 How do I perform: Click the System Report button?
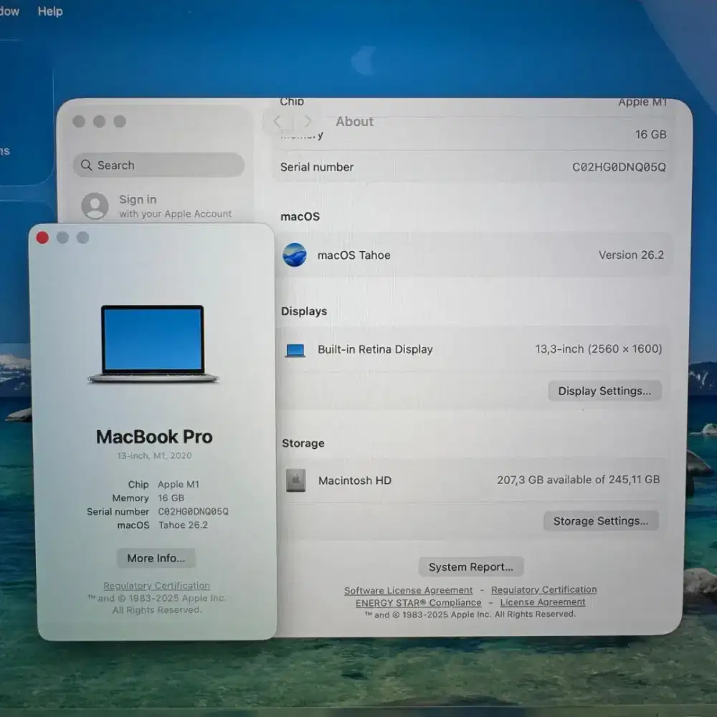[470, 566]
